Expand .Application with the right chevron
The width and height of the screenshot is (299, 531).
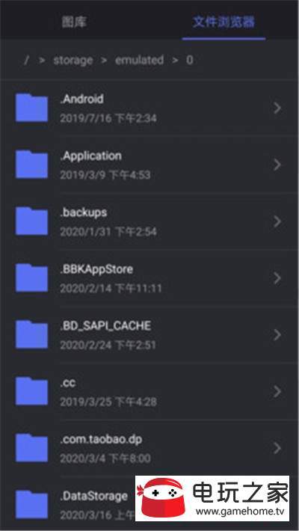coord(277,165)
